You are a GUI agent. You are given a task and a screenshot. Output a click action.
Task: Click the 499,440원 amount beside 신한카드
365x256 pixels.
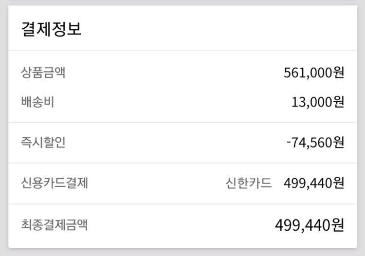[314, 183]
